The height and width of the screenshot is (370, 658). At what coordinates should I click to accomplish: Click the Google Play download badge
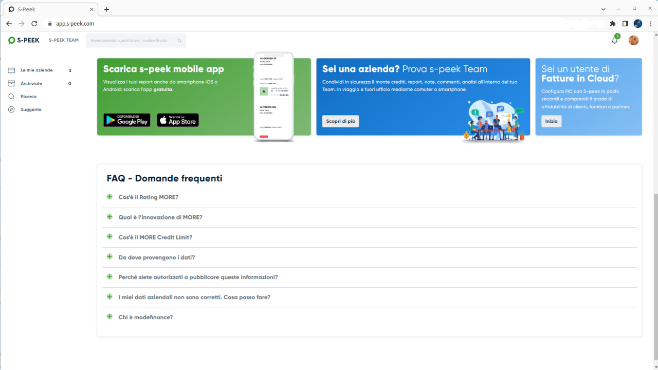pyautogui.click(x=127, y=120)
